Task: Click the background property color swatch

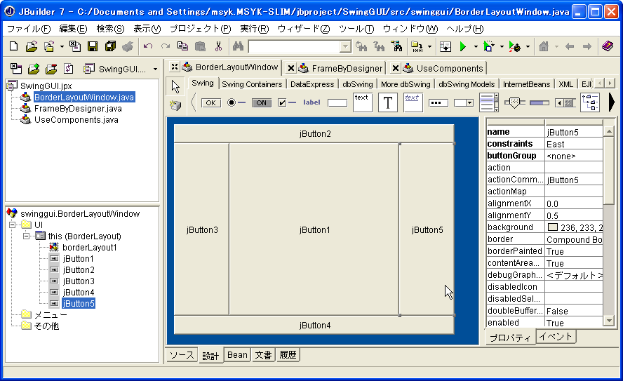Action: (x=552, y=227)
